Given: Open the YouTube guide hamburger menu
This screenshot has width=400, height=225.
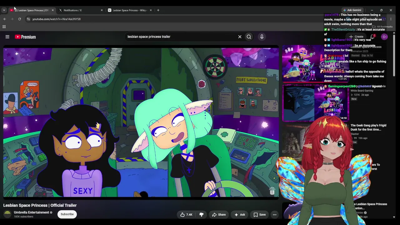Looking at the screenshot, I should pos(7,37).
